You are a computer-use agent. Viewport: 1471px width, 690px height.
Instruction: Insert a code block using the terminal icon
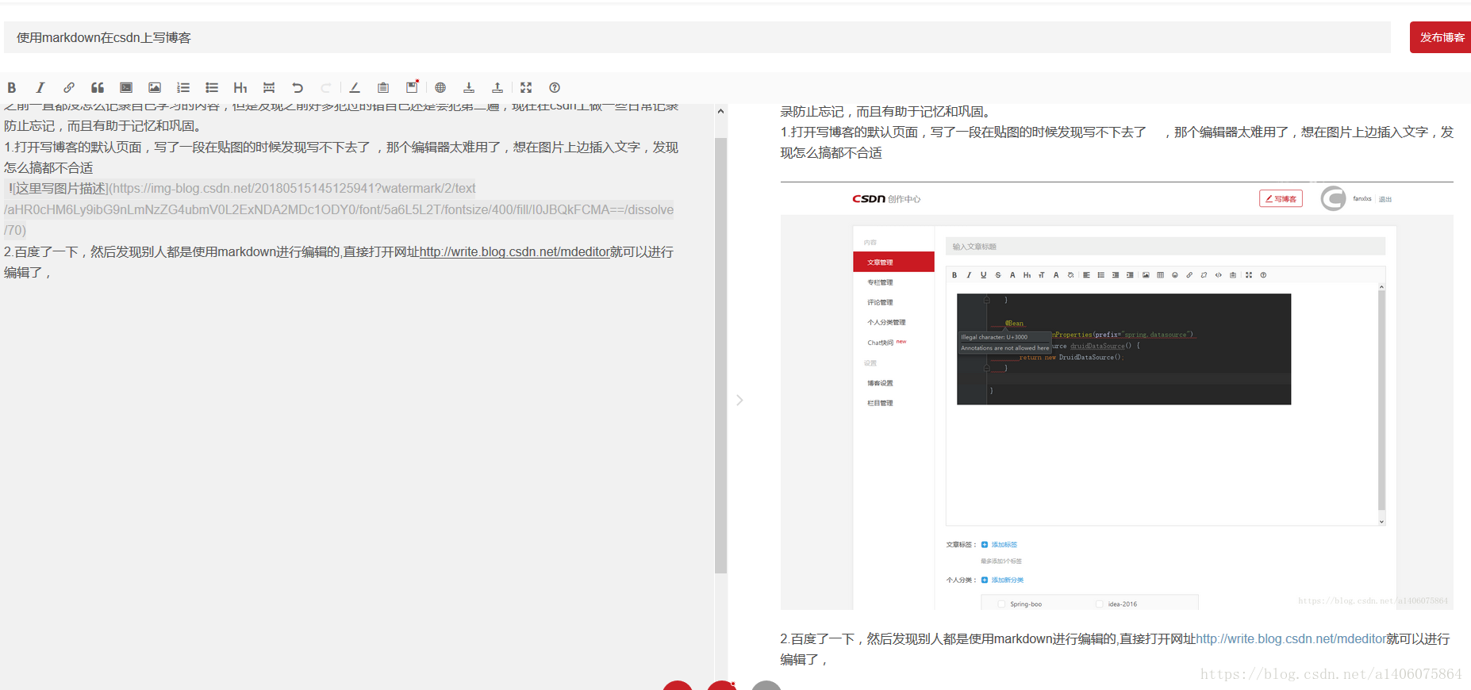pos(126,88)
